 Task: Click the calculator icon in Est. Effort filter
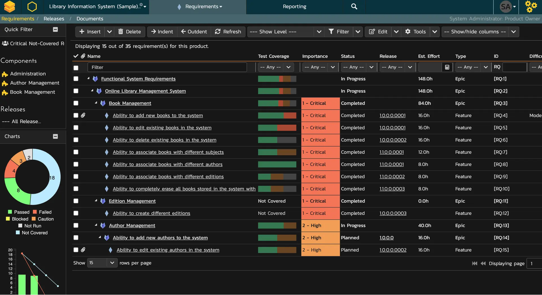point(447,67)
